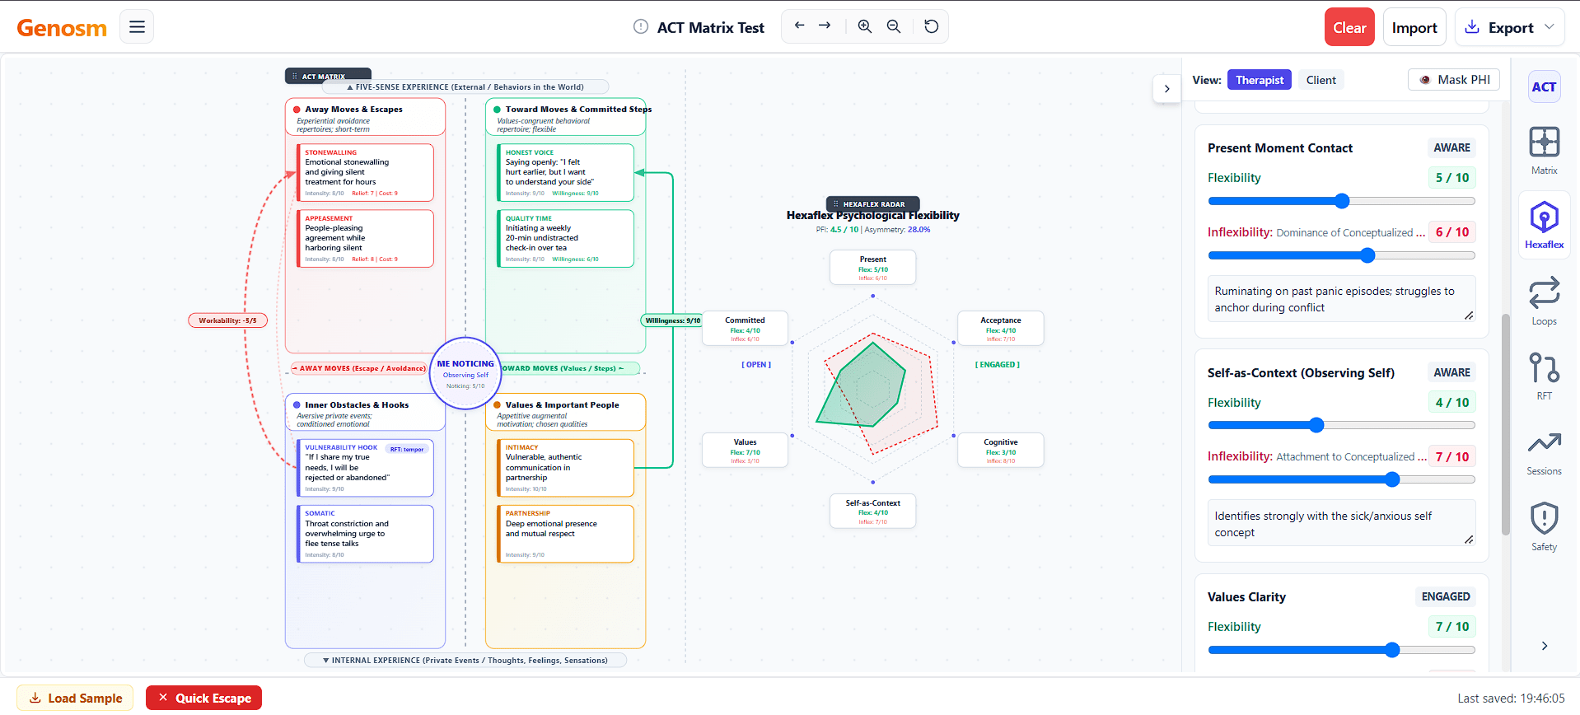
Task: Click the Willingness: 9/10 label
Action: point(672,320)
